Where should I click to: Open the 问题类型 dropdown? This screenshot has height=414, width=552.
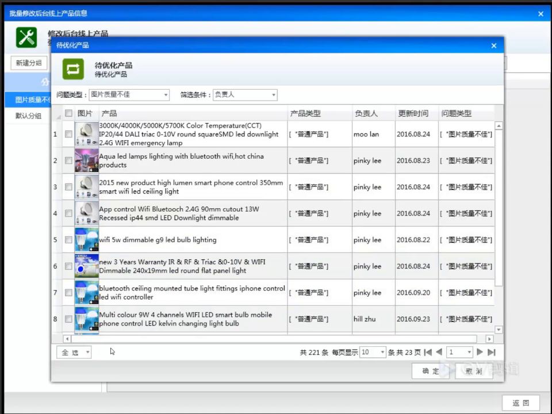coord(129,95)
